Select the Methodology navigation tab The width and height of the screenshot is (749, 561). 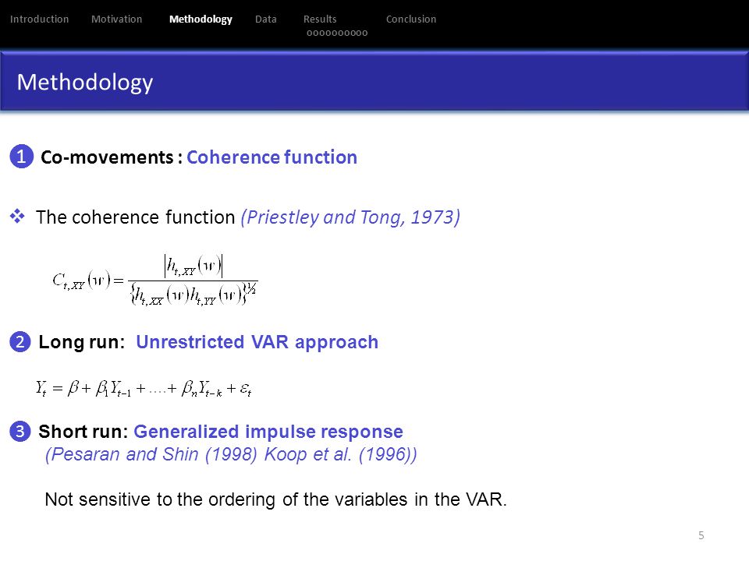point(201,19)
